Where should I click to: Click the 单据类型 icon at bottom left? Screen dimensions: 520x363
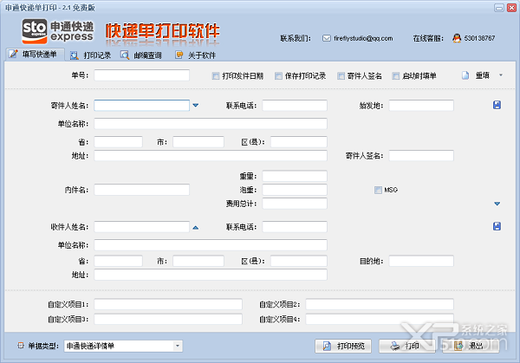(x=21, y=346)
